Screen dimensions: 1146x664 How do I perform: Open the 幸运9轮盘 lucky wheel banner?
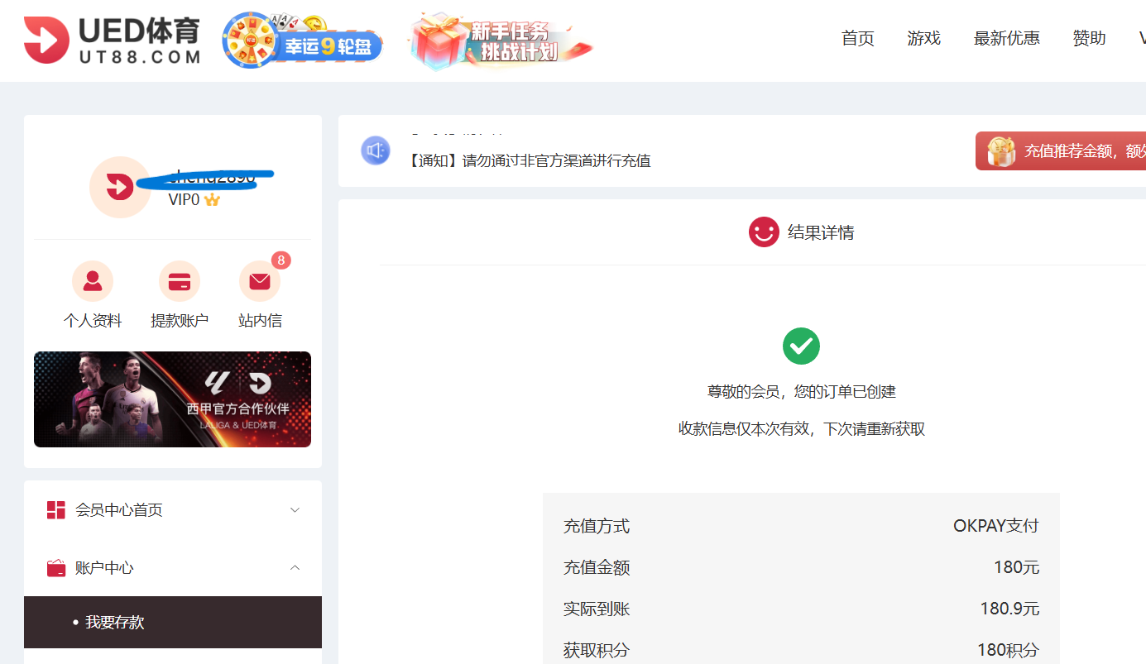point(303,42)
